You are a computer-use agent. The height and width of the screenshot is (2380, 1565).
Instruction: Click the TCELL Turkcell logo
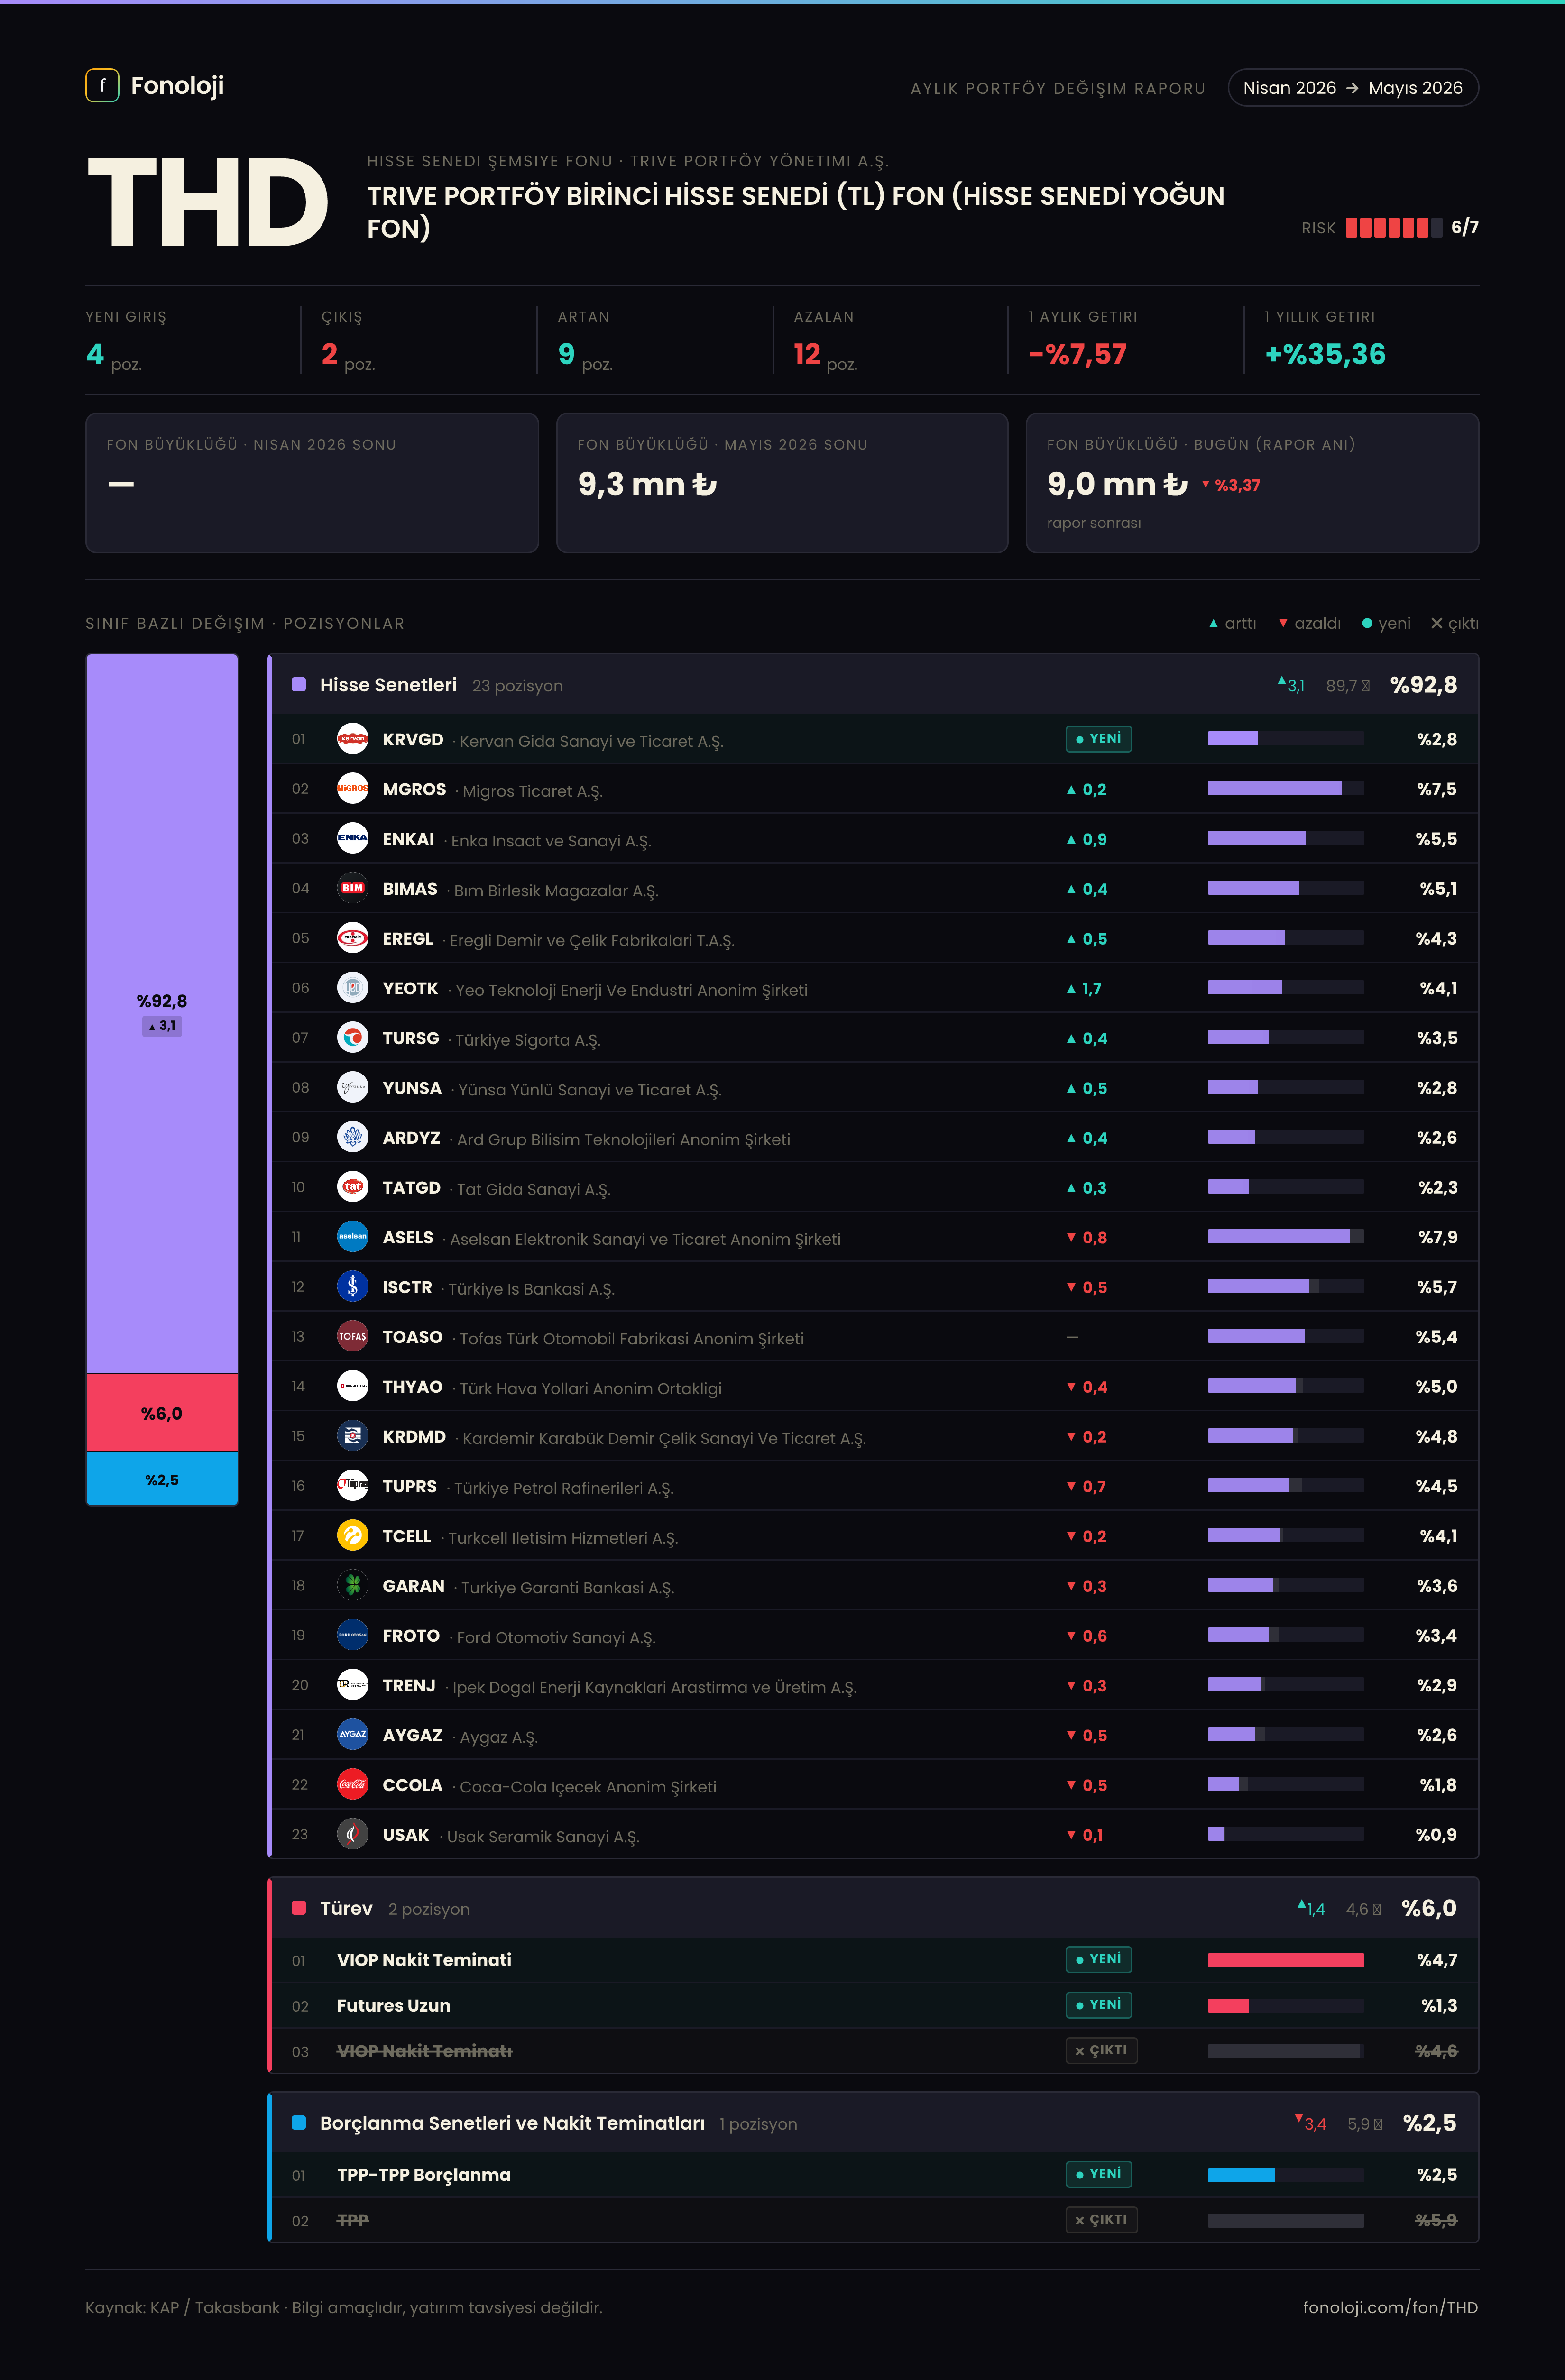pos(352,1535)
